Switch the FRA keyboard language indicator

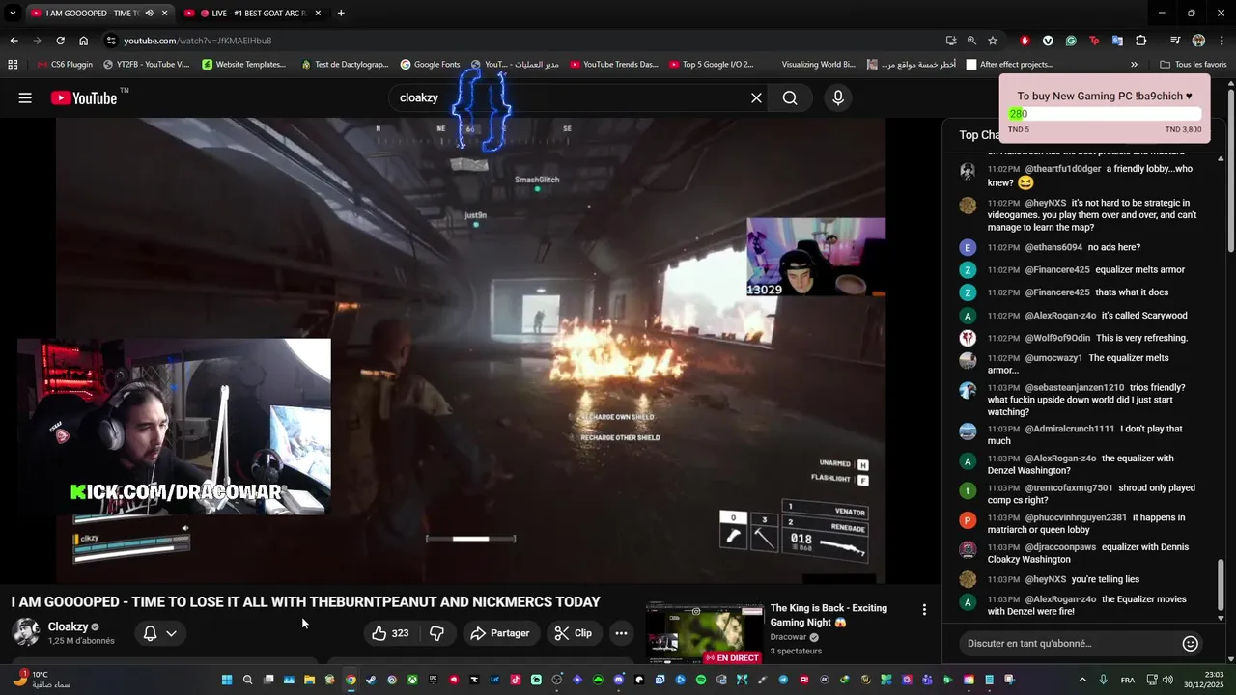coord(1127,680)
